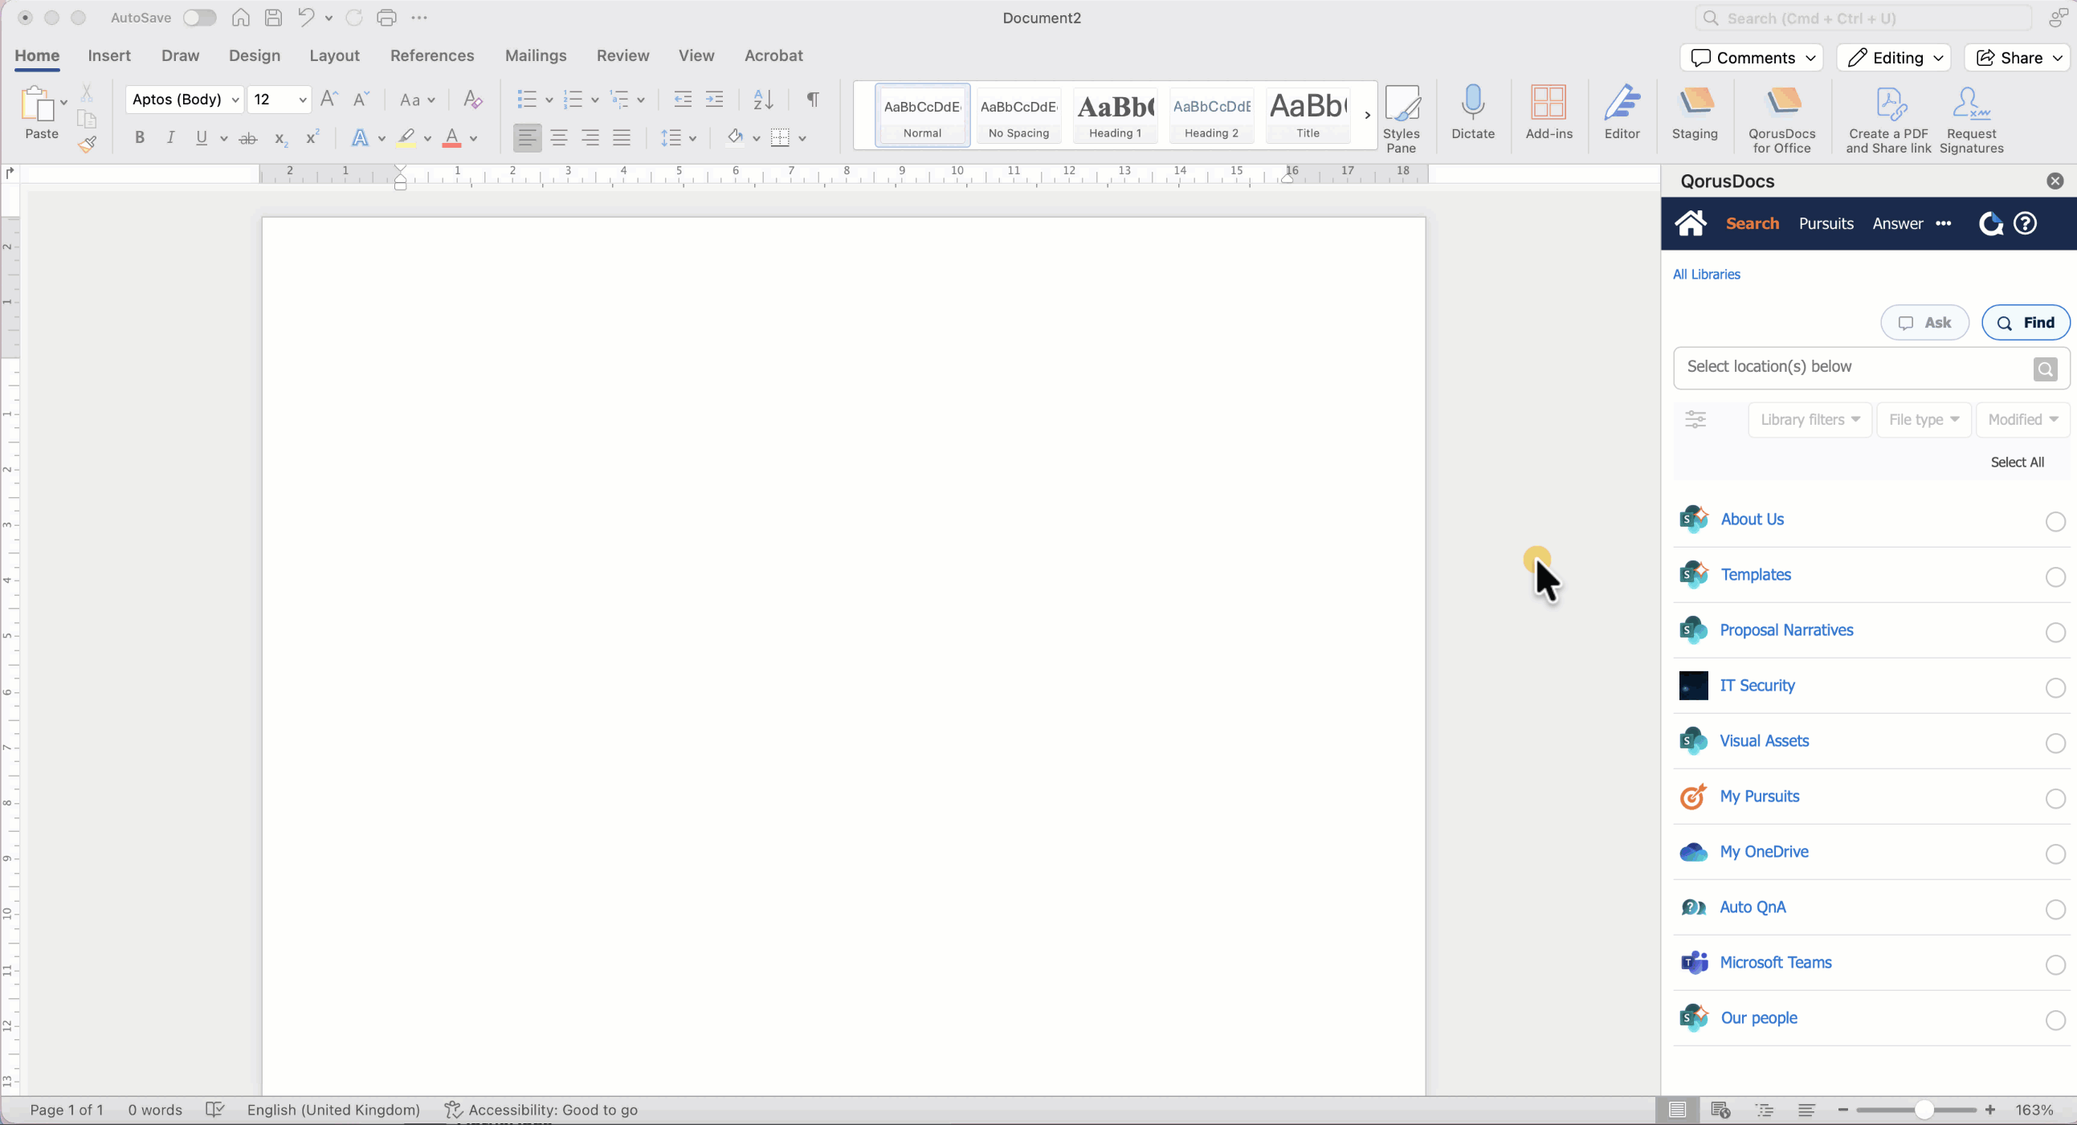Decrease paragraph indent
2077x1125 pixels.
point(683,99)
